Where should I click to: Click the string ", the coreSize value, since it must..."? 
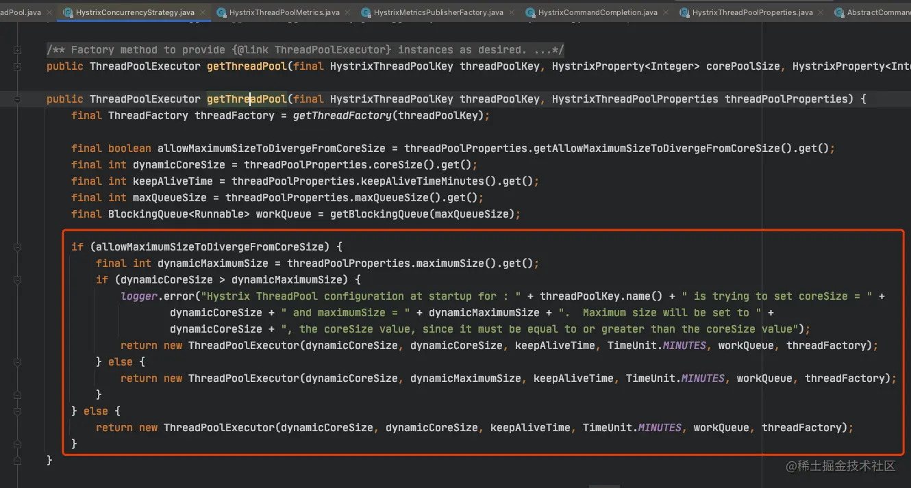540,329
